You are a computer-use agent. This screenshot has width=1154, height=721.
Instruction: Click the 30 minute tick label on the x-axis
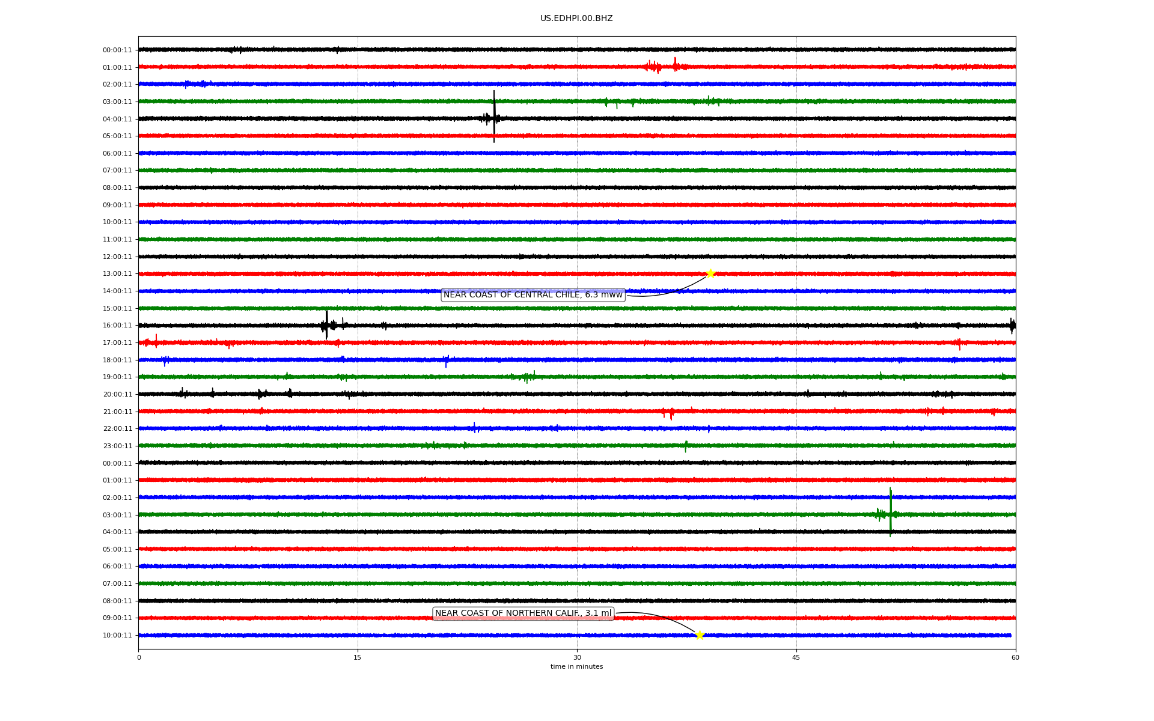coord(576,657)
